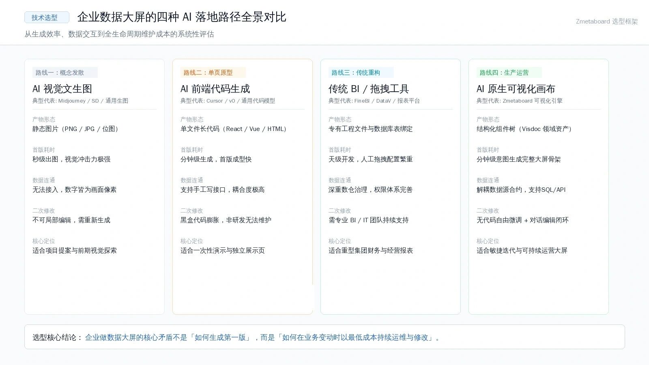Select 适合一次性演示与独立展示页
This screenshot has height=365, width=649.
pyautogui.click(x=222, y=251)
